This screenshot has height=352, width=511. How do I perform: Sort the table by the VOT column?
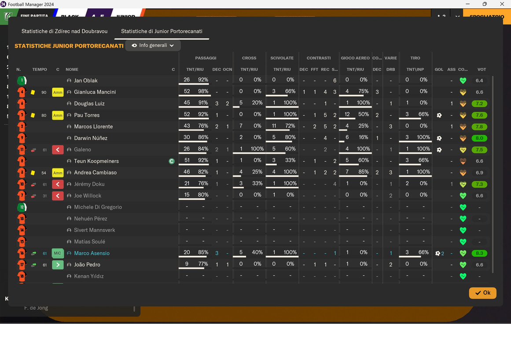(x=482, y=70)
